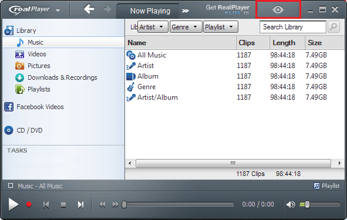Open the Playlist button in status bar
Screen dimensions: 347x220
coord(326,186)
